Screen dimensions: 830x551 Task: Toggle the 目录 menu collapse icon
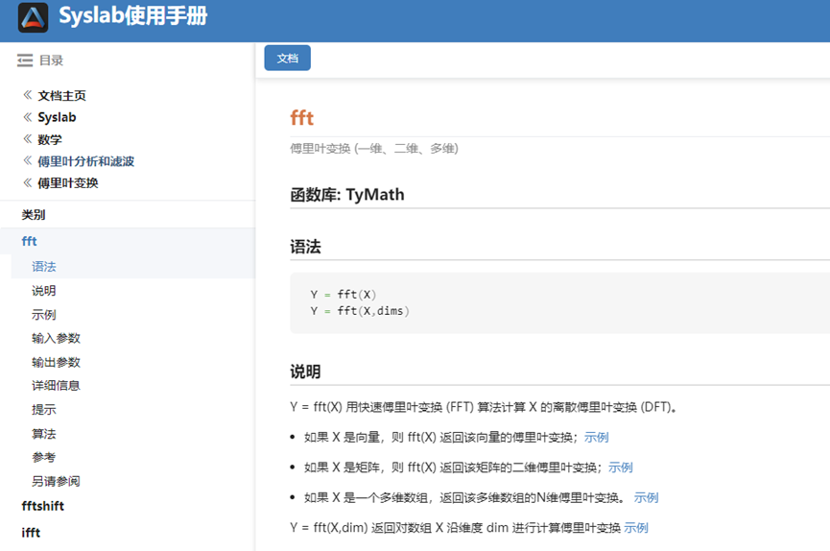point(24,60)
